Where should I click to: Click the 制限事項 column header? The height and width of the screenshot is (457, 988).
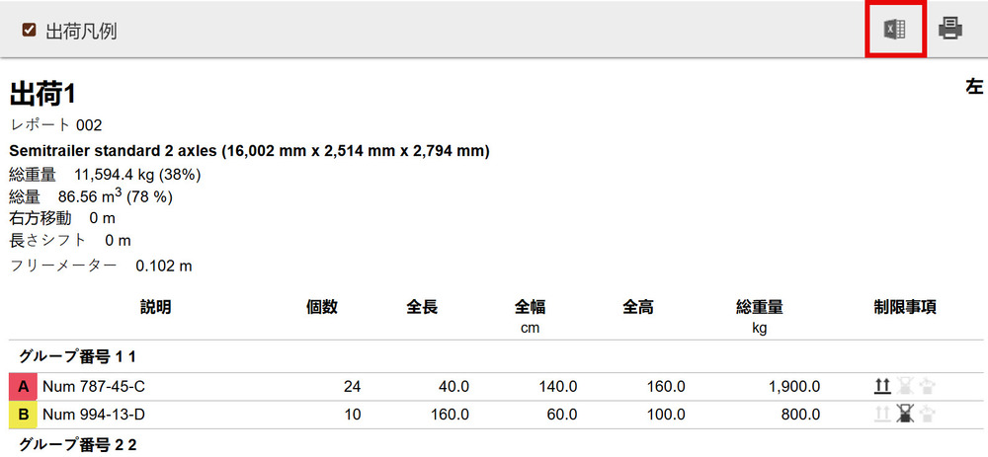pos(904,308)
